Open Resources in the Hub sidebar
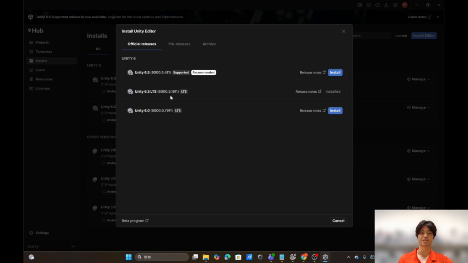Image resolution: width=468 pixels, height=263 pixels. tap(51, 79)
